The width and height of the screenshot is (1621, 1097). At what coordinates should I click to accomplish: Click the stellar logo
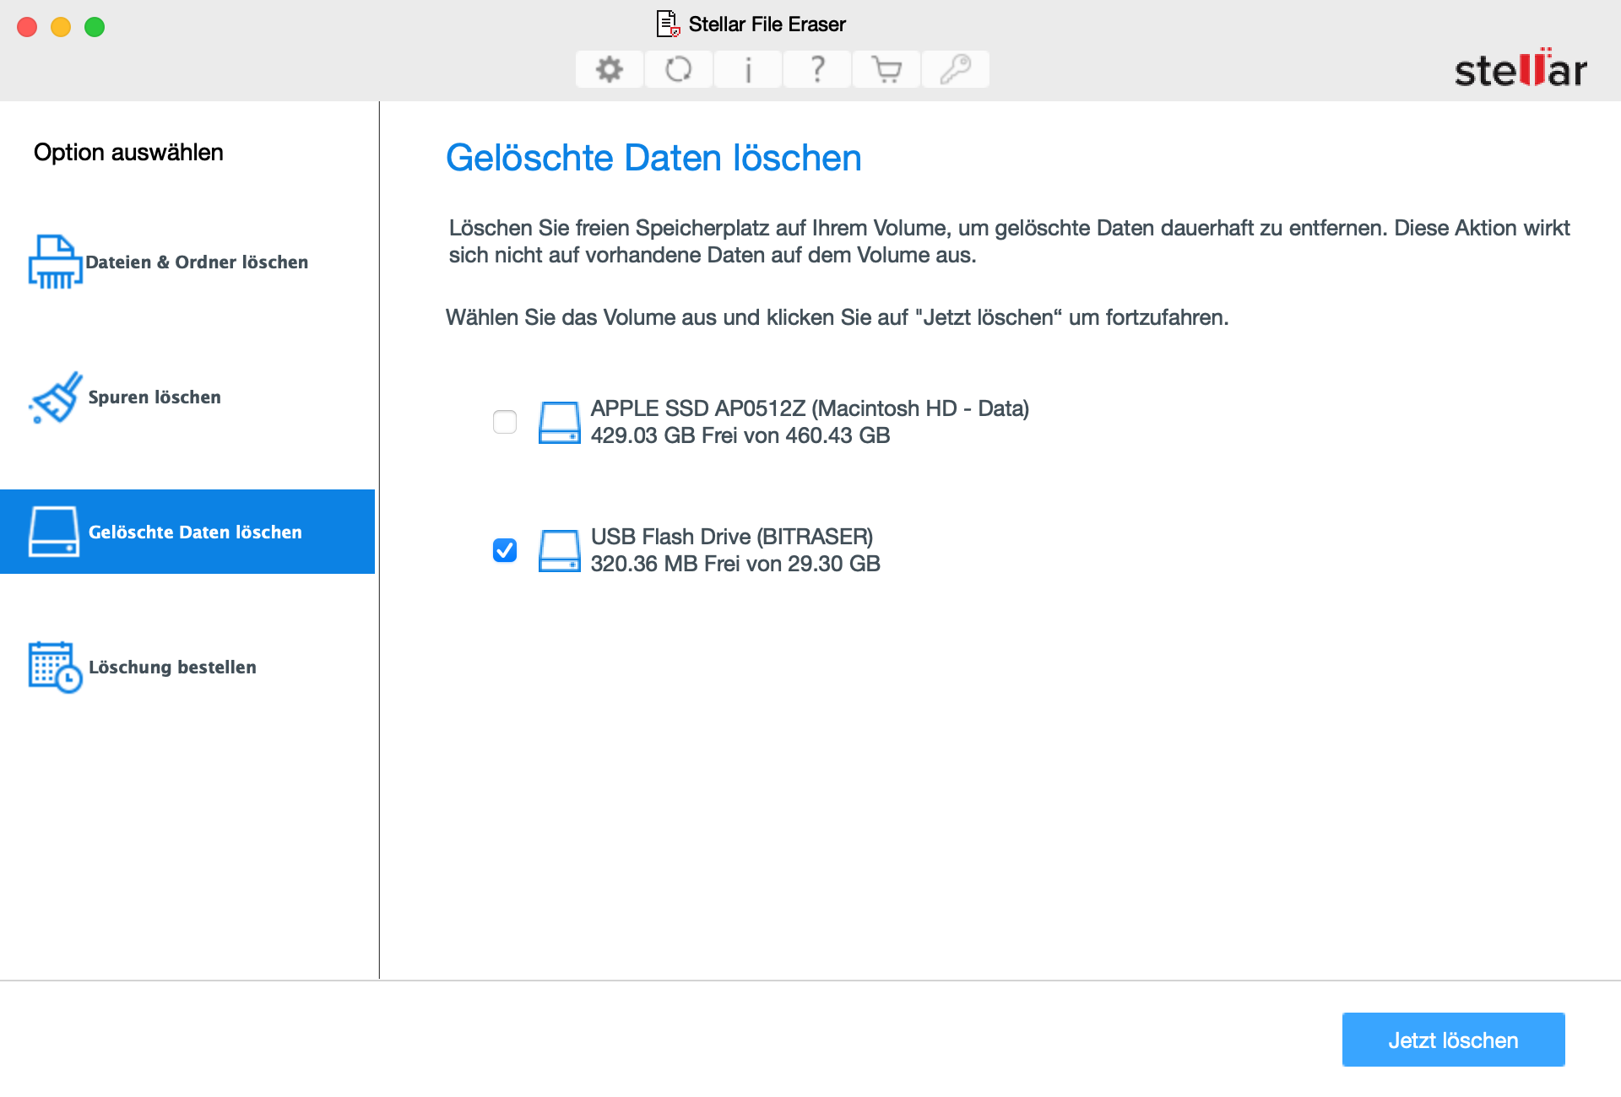coord(1521,68)
